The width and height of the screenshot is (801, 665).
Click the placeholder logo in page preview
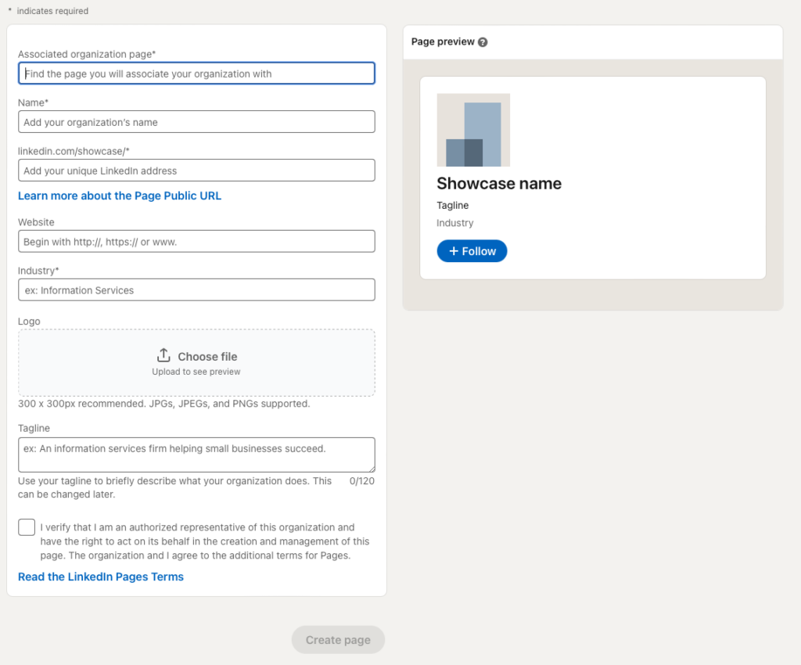473,130
